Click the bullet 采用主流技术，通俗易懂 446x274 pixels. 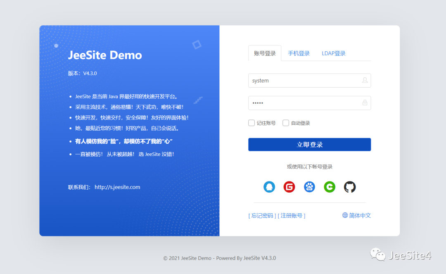tap(129, 107)
